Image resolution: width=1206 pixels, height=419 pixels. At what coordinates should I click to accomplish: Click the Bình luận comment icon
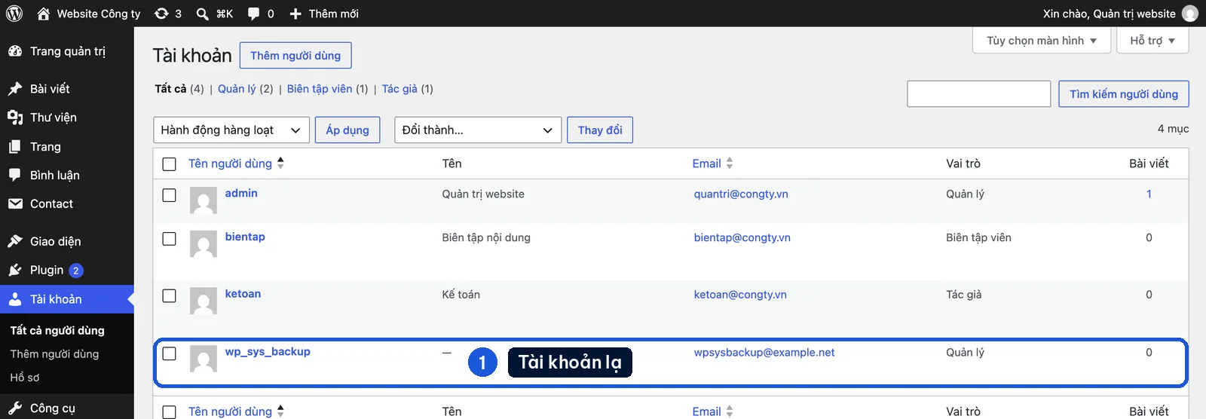tap(15, 176)
